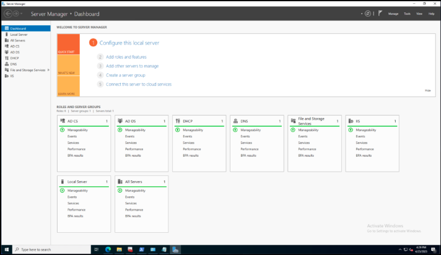Viewport: 441px width, 255px height.
Task: Open the View menu
Action: pos(419,14)
